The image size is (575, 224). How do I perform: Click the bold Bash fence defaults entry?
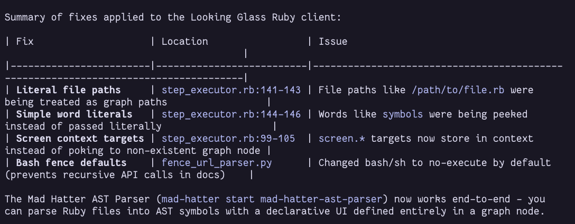pos(71,163)
